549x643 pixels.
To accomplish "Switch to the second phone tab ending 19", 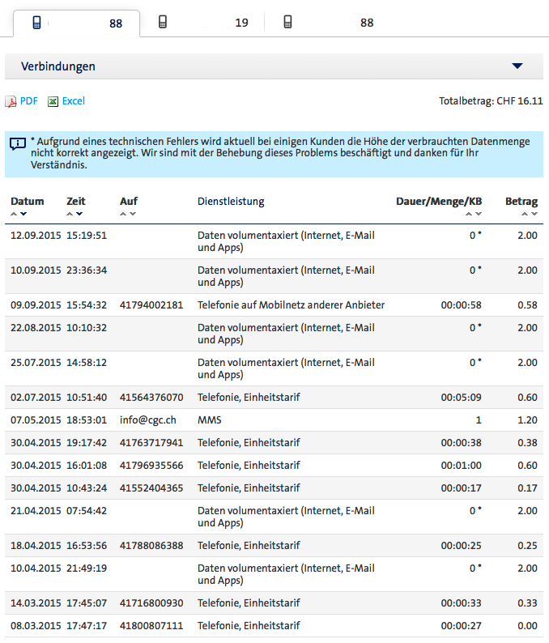I will pos(203,23).
